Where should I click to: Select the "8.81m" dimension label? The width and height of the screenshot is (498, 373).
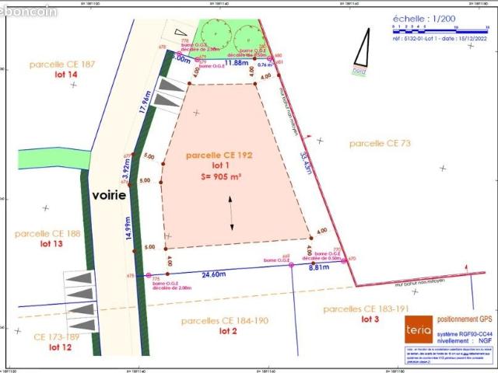tap(321, 267)
